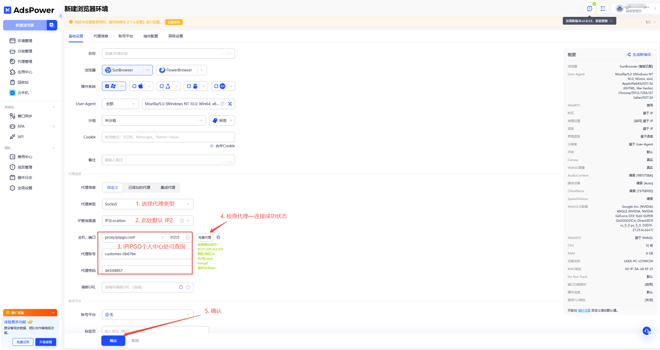Uncheck the Windows operating system checkbox

(107, 86)
